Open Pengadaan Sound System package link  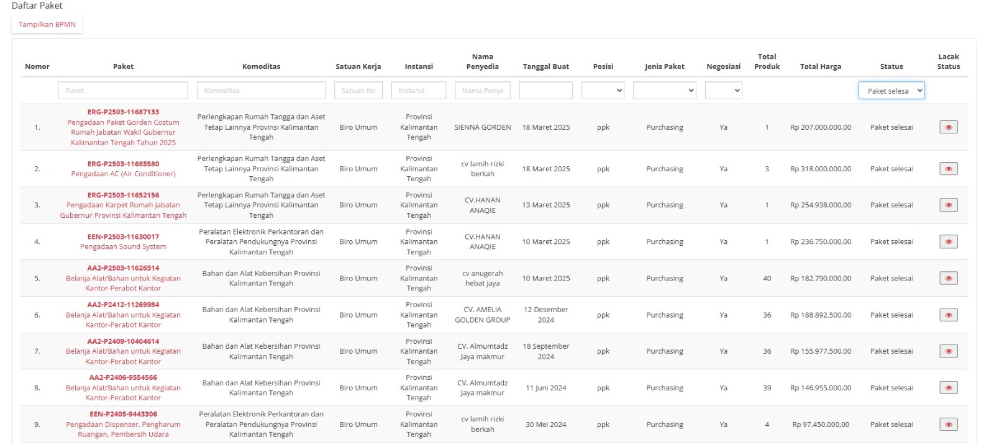click(123, 246)
